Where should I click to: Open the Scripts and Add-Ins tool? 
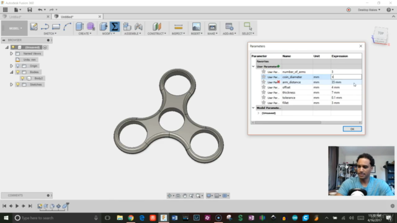[229, 27]
